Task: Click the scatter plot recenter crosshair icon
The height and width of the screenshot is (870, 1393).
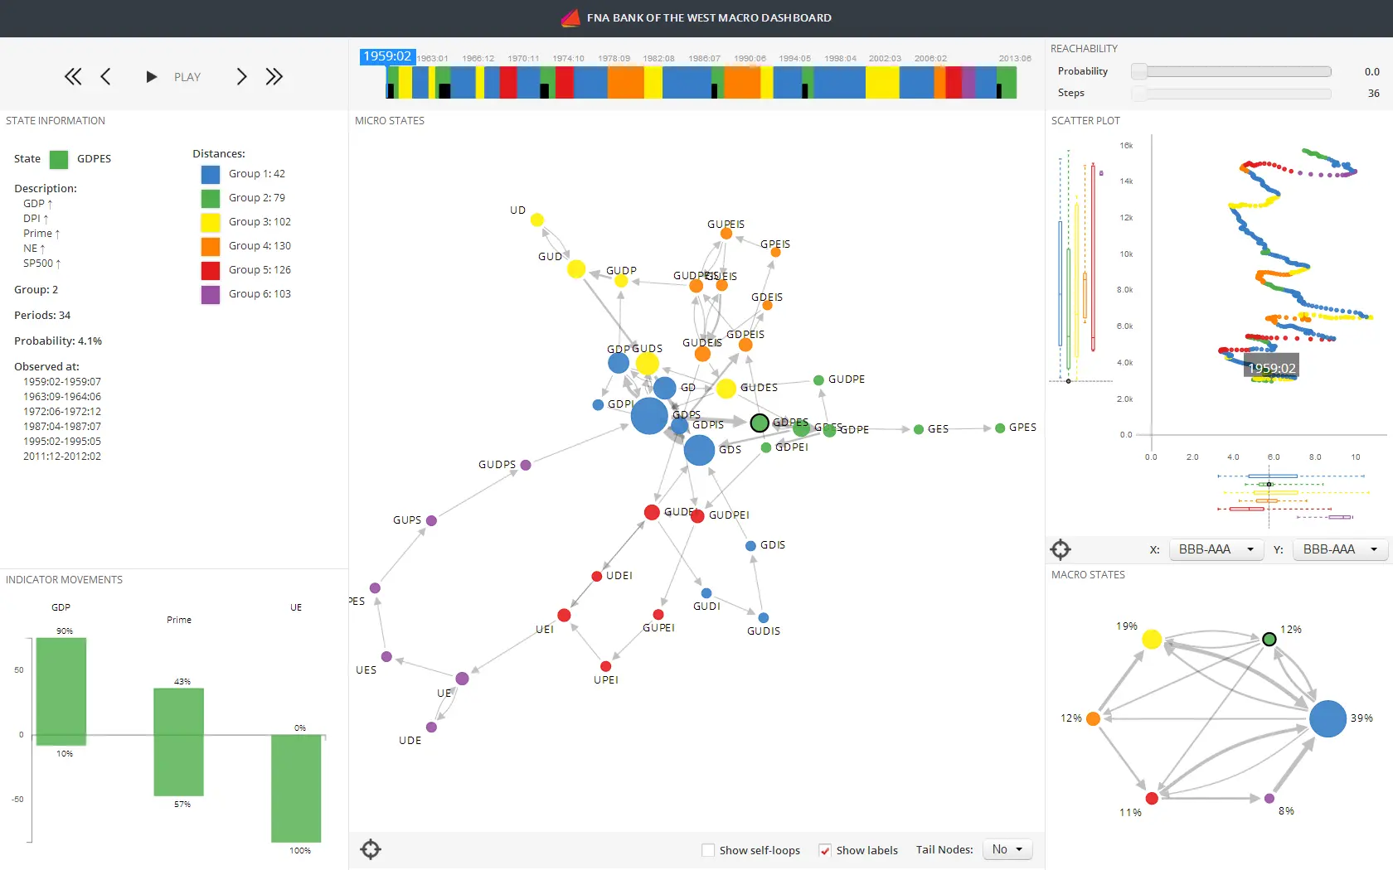Action: (1061, 549)
